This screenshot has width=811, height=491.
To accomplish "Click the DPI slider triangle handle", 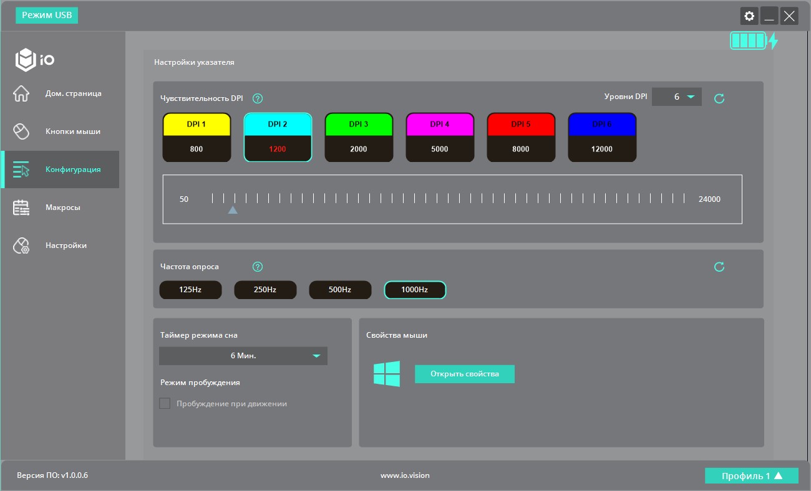I will (x=233, y=210).
